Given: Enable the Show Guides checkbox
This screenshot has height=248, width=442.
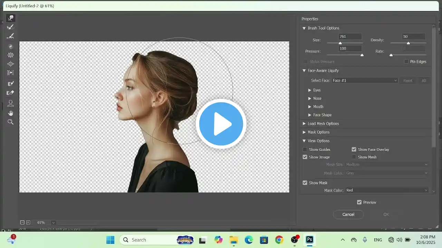Looking at the screenshot, I should point(305,149).
